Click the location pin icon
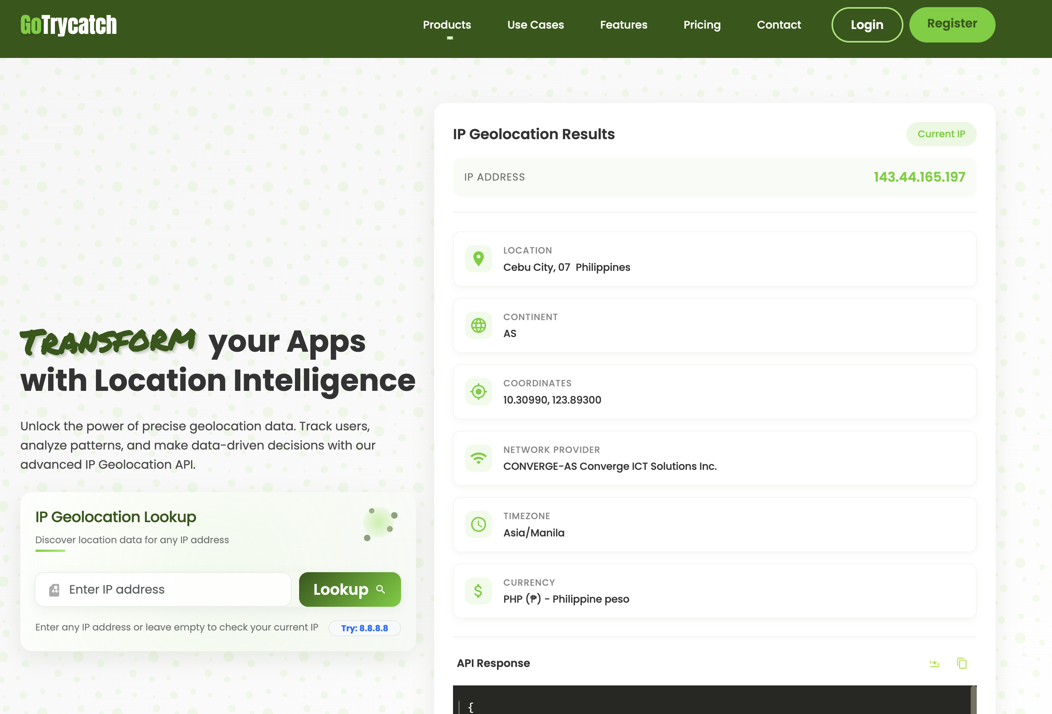 (478, 259)
